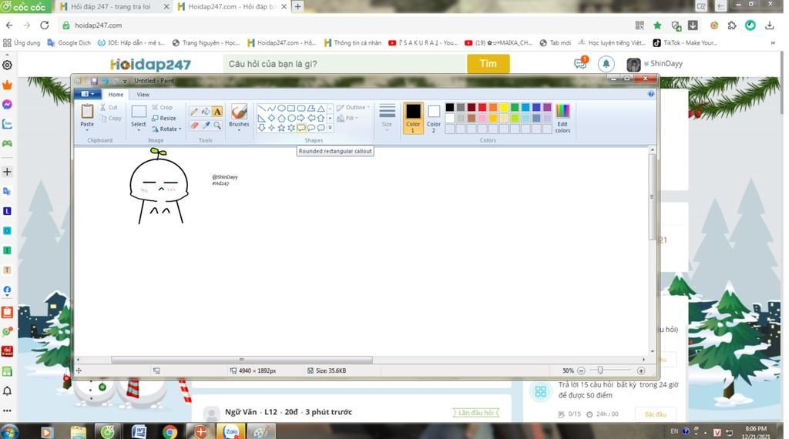Customize Quick Access Toolbar dropdown in Paint
Viewport: 789px width, 439px height.
pos(125,81)
